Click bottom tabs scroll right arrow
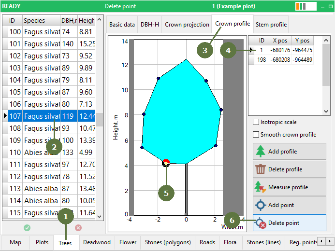Viewport: 335px width, 251px height. pos(330,241)
